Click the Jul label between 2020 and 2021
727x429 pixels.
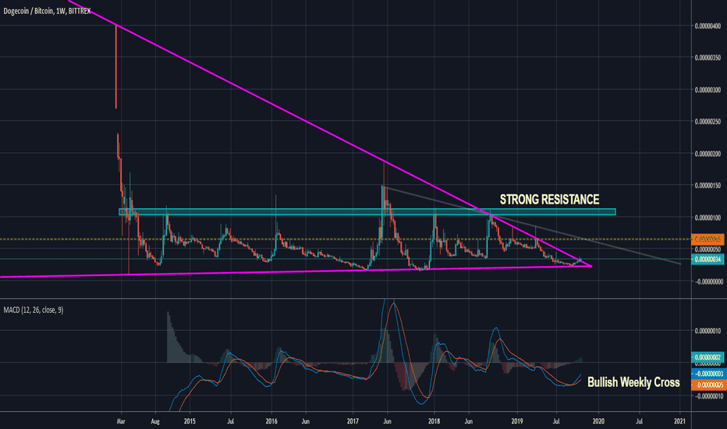(640, 421)
